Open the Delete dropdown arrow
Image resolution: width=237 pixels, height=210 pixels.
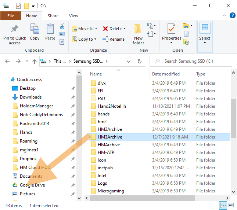pos(125,29)
